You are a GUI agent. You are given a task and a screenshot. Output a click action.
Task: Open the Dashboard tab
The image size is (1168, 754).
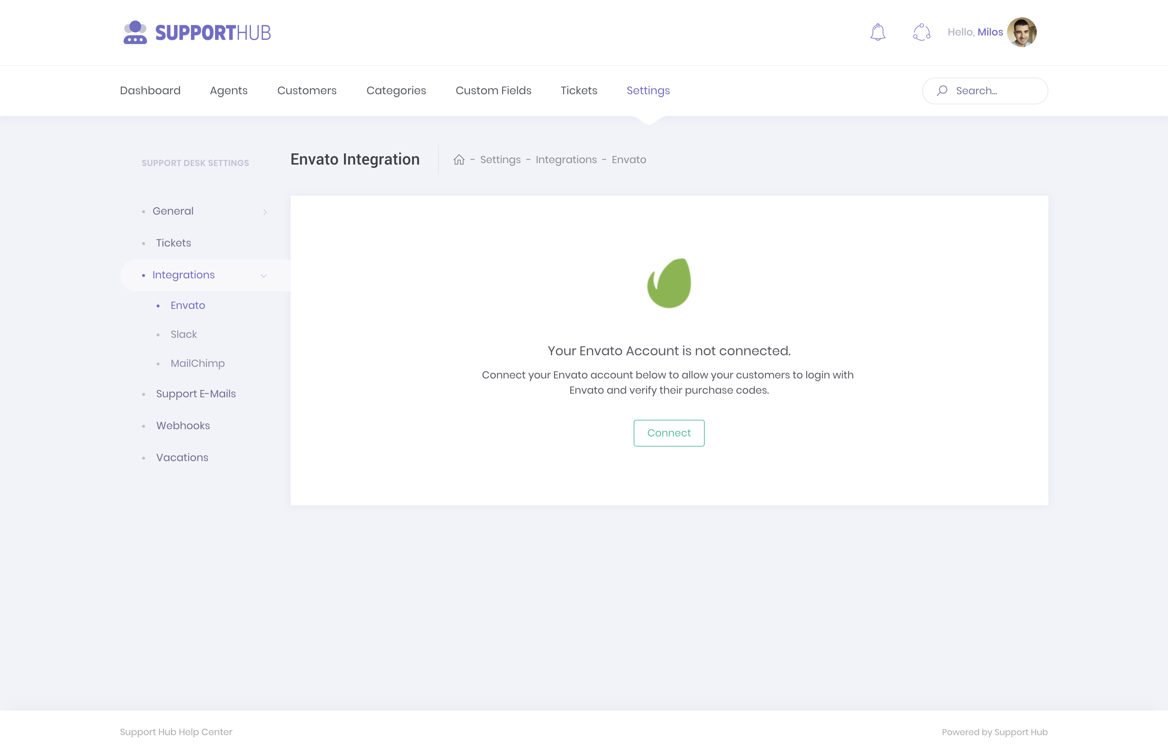pyautogui.click(x=150, y=91)
